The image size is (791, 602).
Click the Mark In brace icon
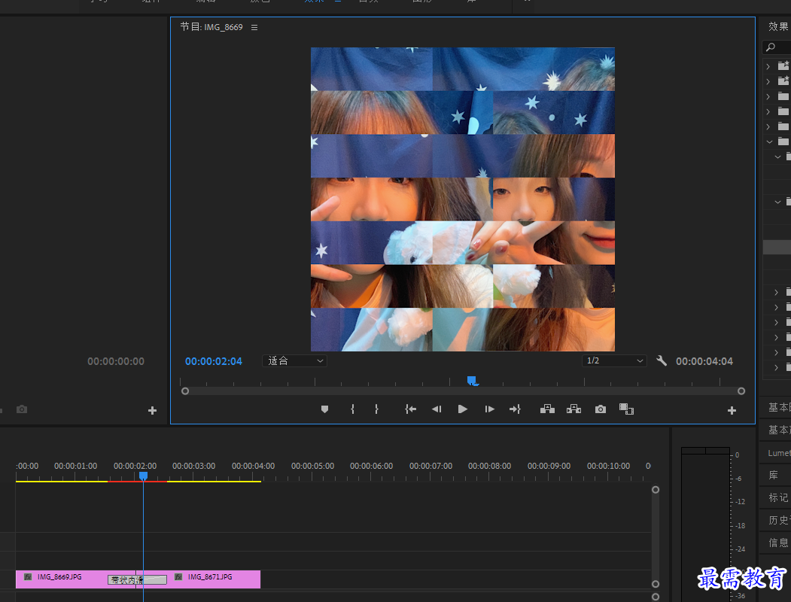click(x=353, y=409)
